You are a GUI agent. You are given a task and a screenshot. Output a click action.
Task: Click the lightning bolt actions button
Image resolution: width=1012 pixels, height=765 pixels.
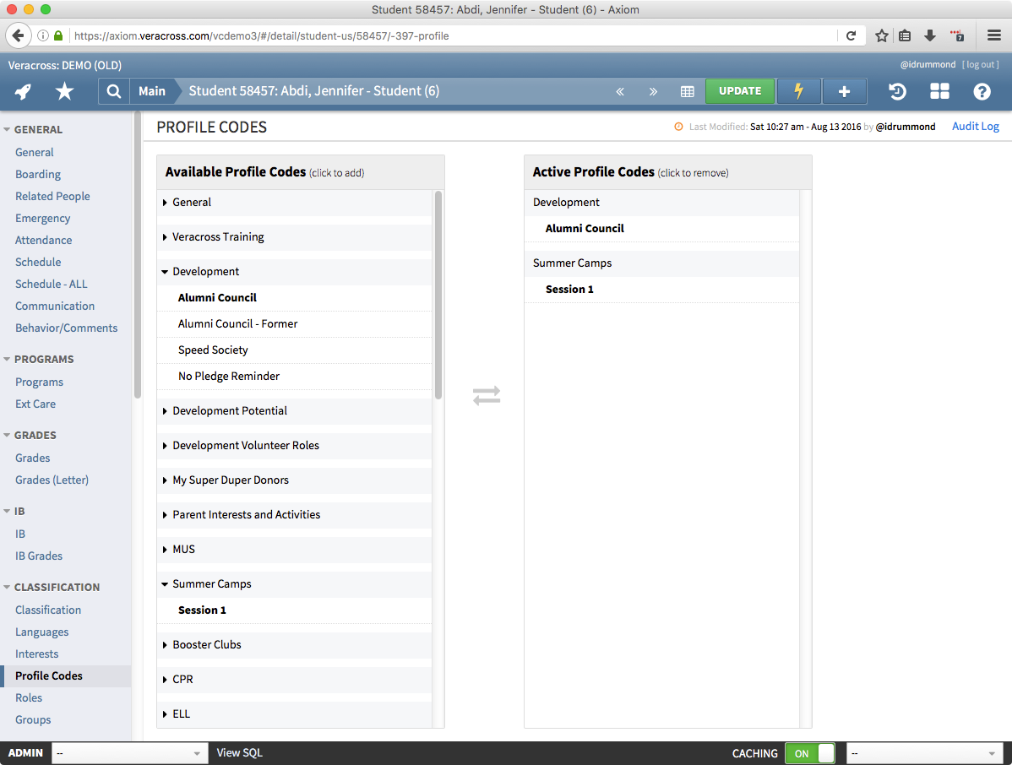coord(798,91)
